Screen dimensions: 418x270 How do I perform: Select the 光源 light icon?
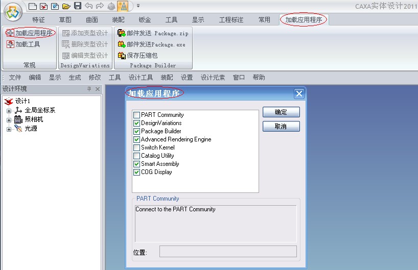(18, 128)
